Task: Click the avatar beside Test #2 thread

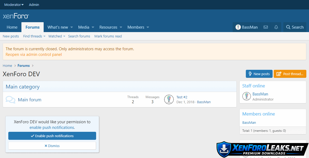Action: tap(169, 99)
